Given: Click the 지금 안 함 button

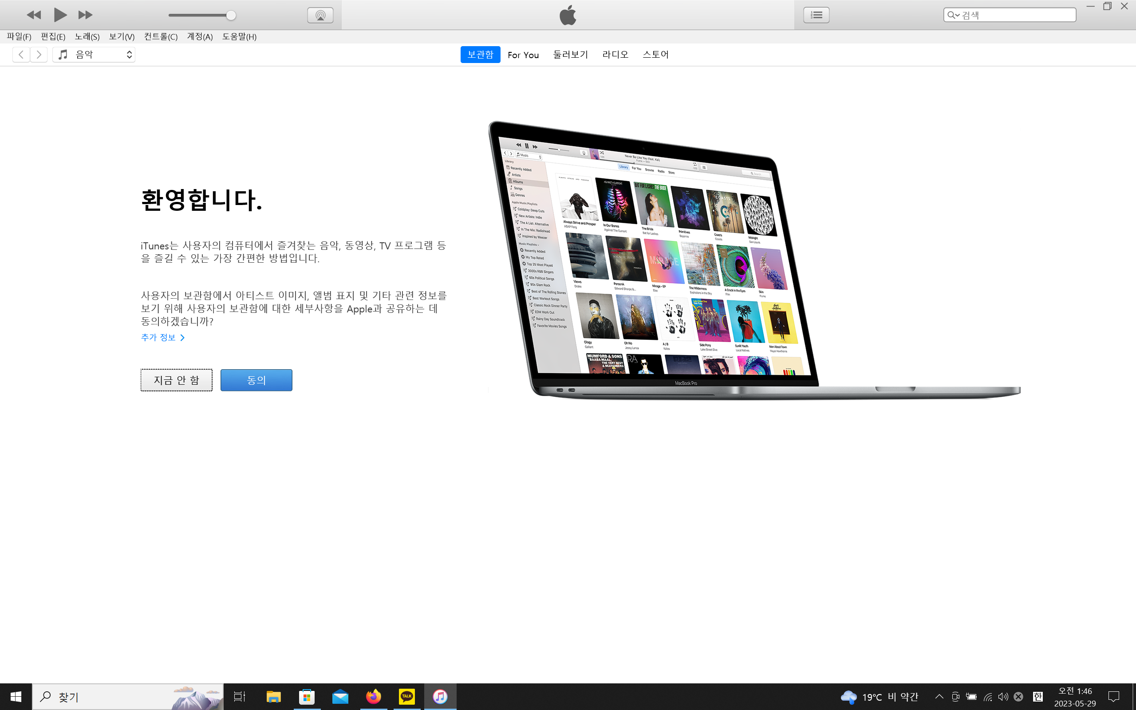Looking at the screenshot, I should (177, 380).
